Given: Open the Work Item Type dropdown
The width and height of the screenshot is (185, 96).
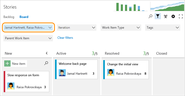Looking at the screenshot, I should (x=121, y=28).
